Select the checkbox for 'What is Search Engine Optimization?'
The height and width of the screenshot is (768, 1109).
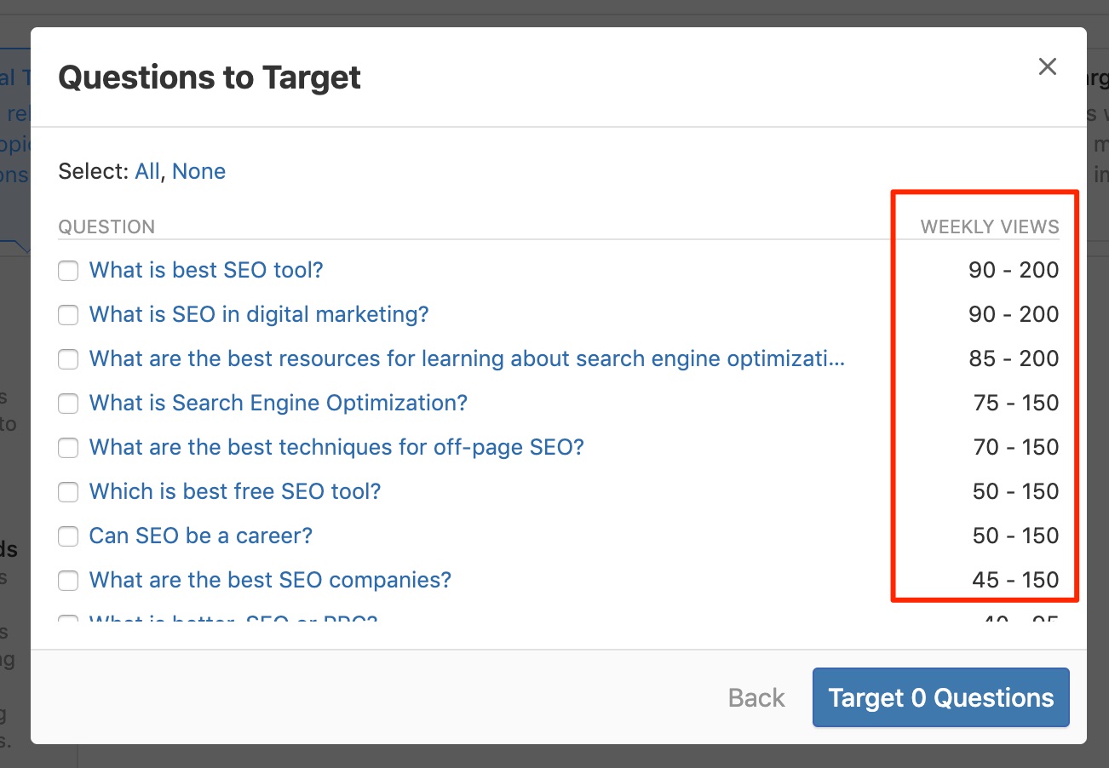pos(68,403)
